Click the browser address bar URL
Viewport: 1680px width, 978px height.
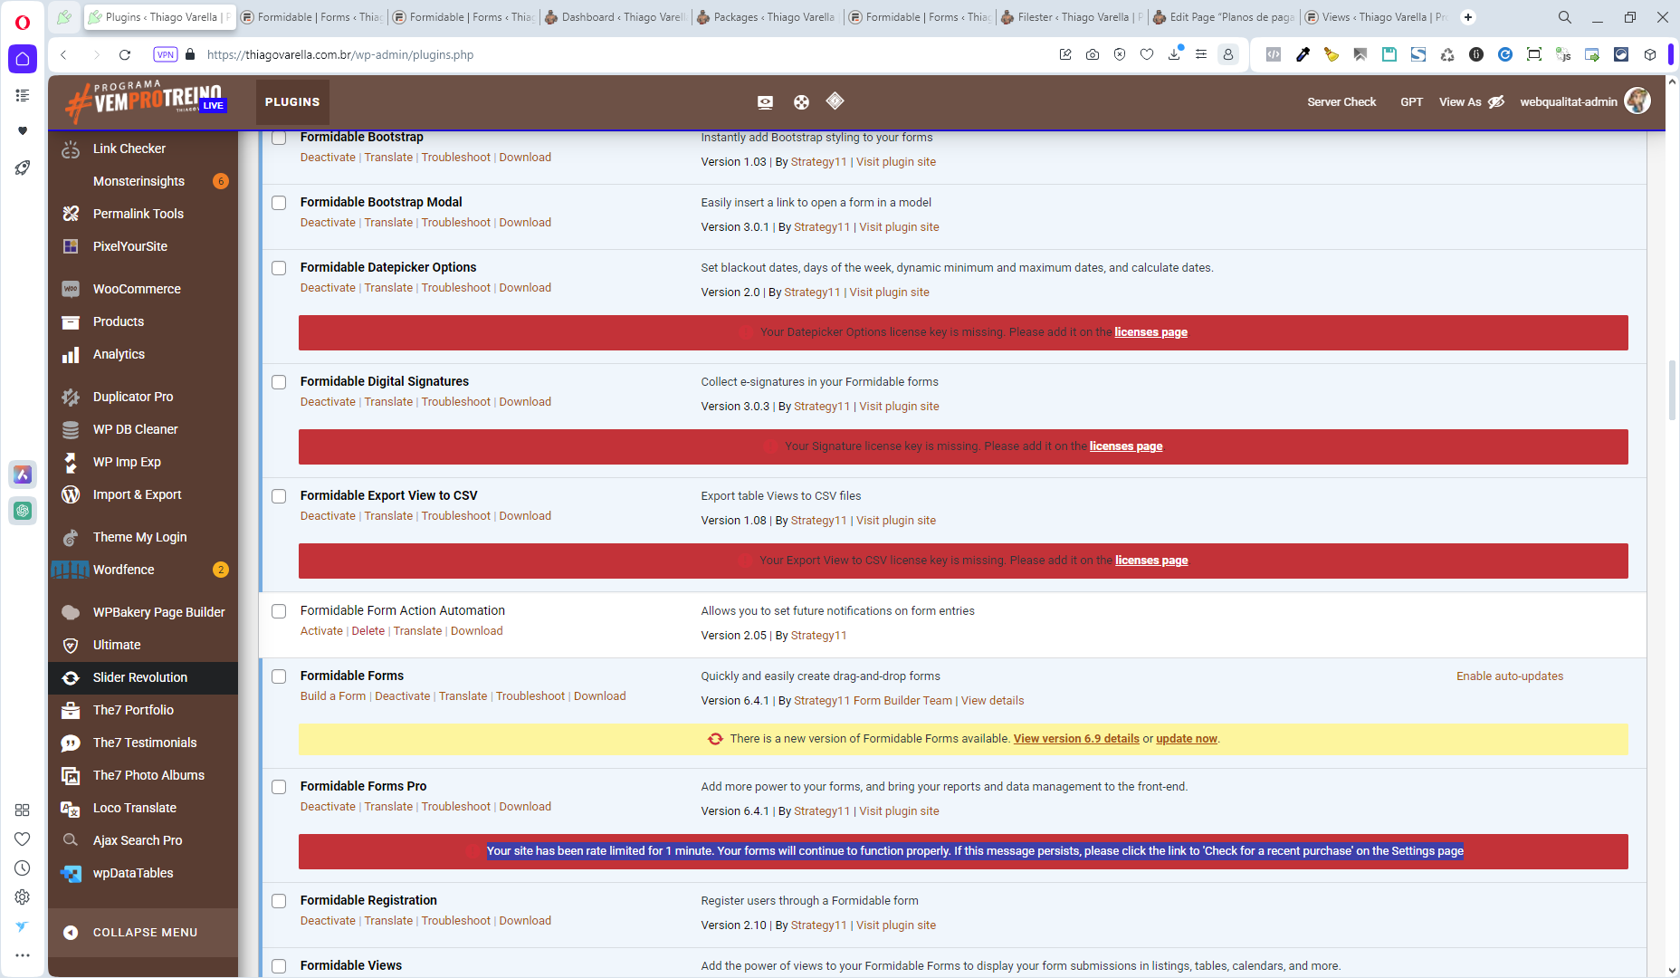(x=340, y=54)
